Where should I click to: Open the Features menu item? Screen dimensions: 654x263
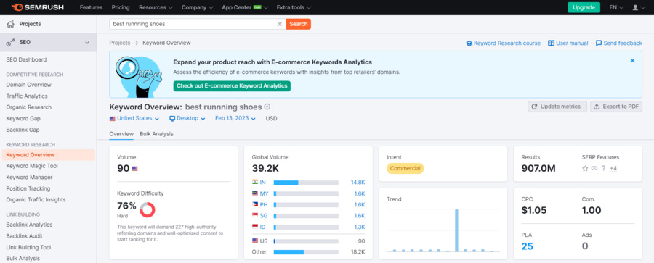click(x=91, y=7)
